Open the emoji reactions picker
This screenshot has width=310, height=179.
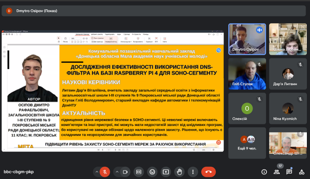[152, 171]
